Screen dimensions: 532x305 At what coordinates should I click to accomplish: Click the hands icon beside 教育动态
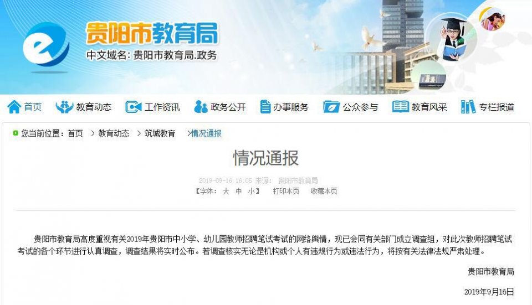coord(64,107)
